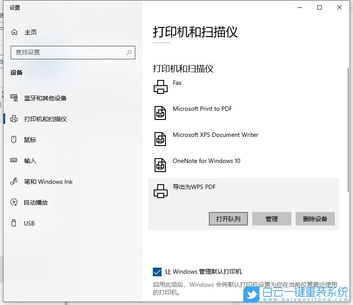Open 输入 settings from sidebar
Viewport: 353px width, 305px height.
(x=29, y=161)
